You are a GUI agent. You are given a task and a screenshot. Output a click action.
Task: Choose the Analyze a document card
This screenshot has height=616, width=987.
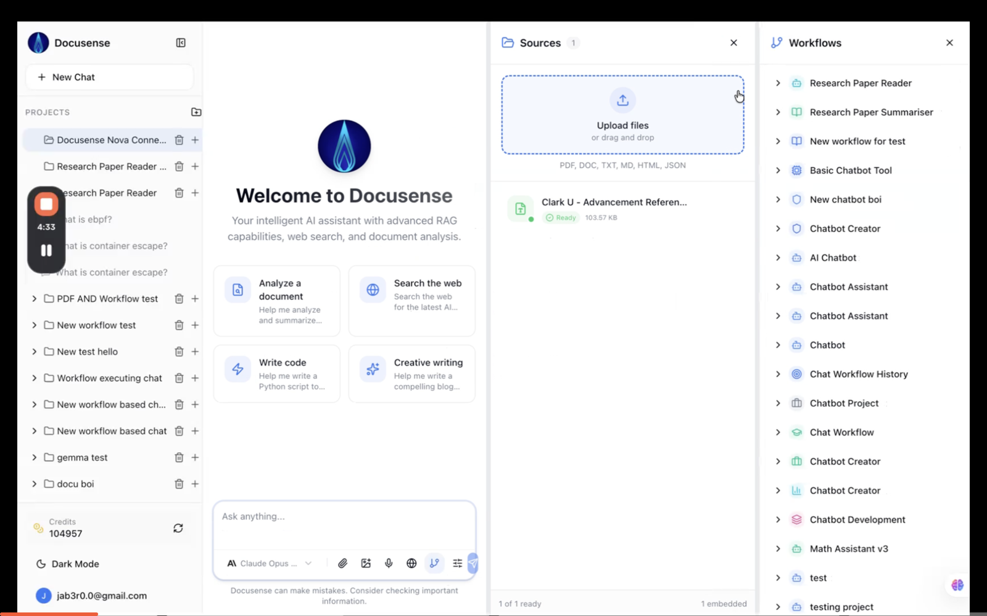[277, 301]
